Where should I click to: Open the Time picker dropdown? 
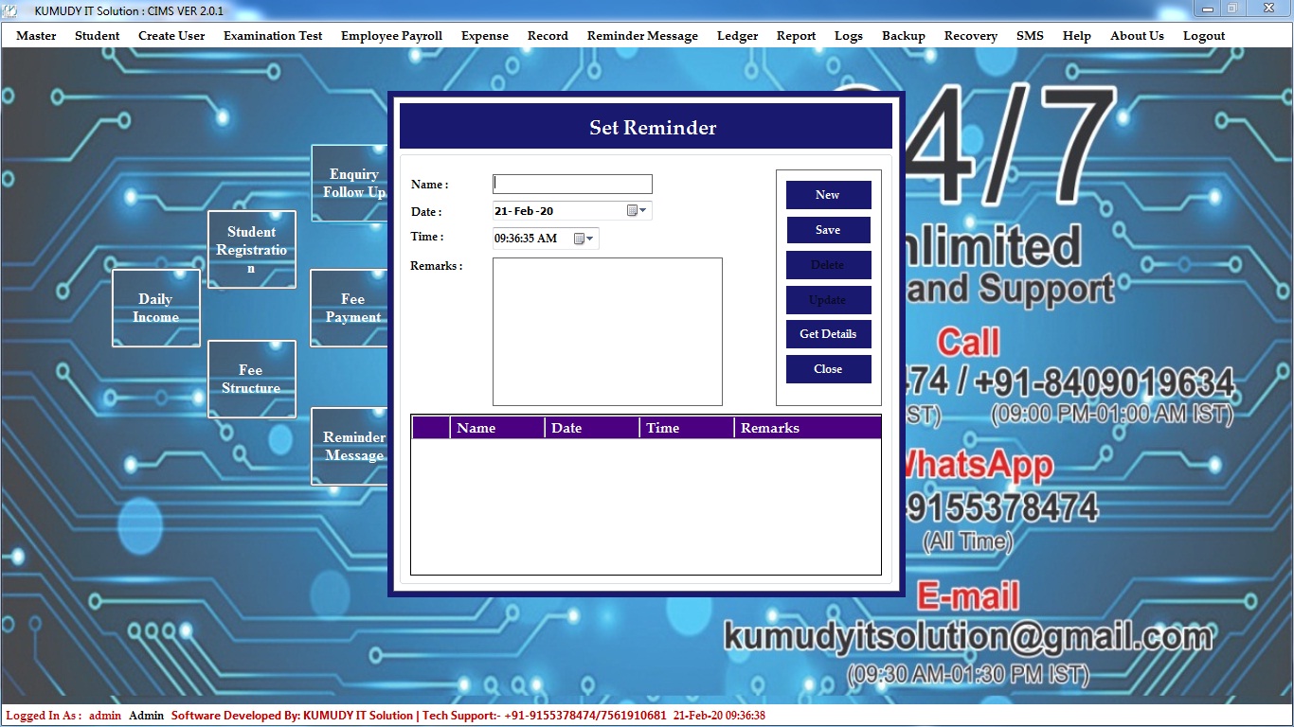point(584,239)
